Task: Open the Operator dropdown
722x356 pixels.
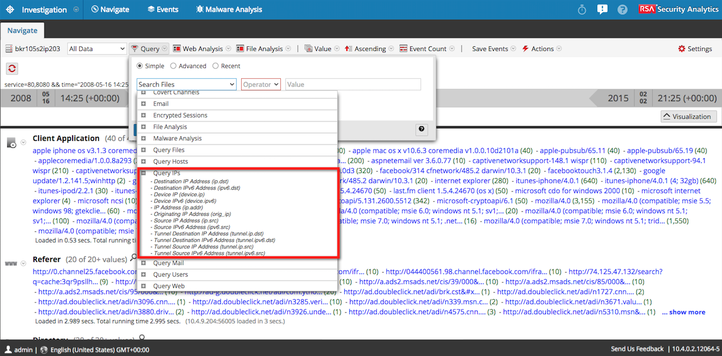Action: click(x=260, y=84)
